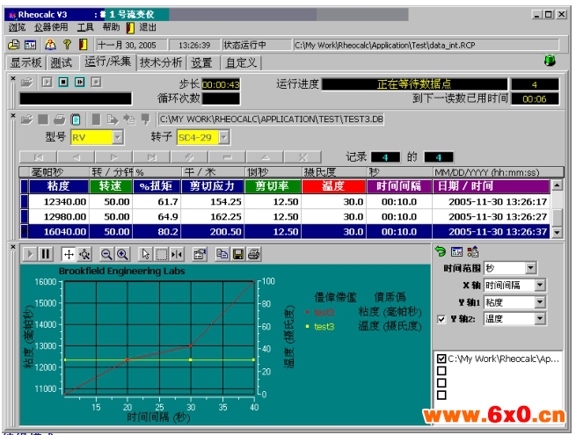
Task: Select the dashed rectangle zoom box tool
Action: [162, 254]
